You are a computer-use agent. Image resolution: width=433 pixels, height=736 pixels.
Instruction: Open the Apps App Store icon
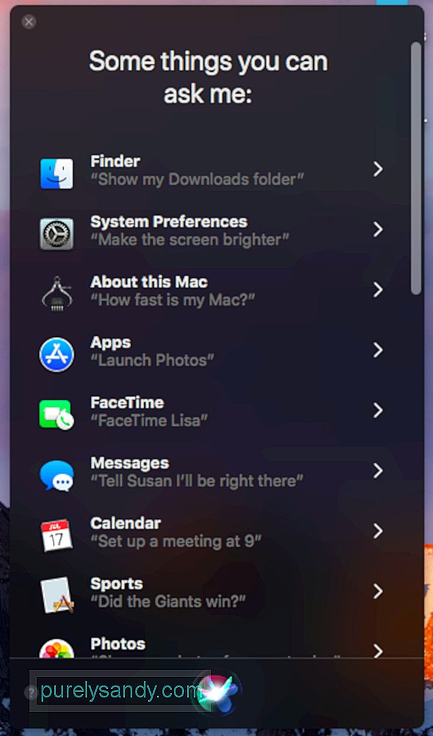[57, 354]
